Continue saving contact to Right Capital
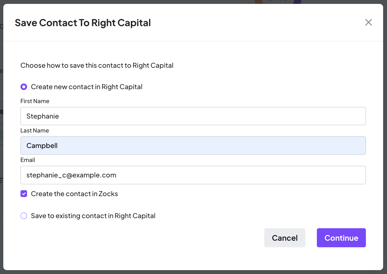The width and height of the screenshot is (387, 274). (x=341, y=238)
